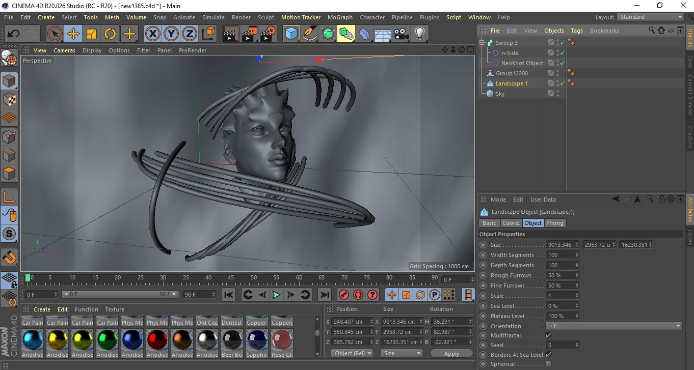The width and height of the screenshot is (694, 370).
Task: Toggle Multifractal checkbox
Action: click(548, 335)
